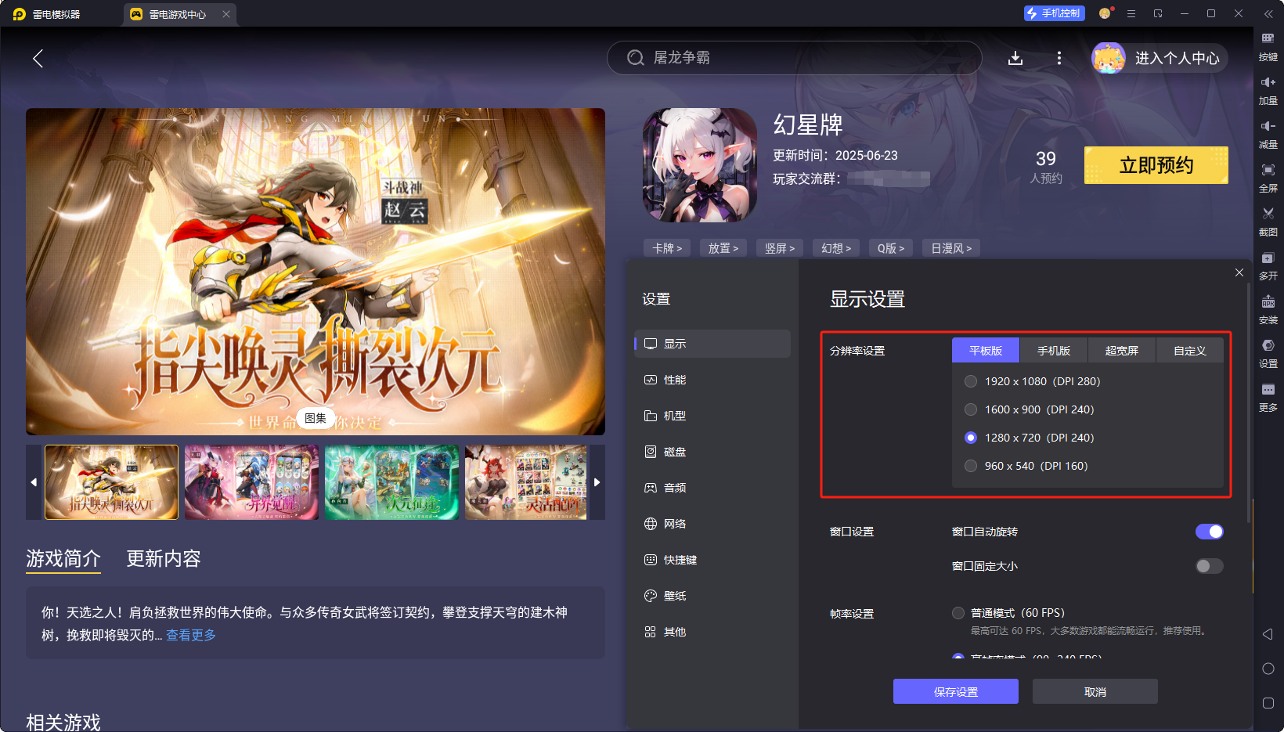The image size is (1284, 732).
Task: Close the 雷电游戏中心 tab
Action: [x=226, y=14]
